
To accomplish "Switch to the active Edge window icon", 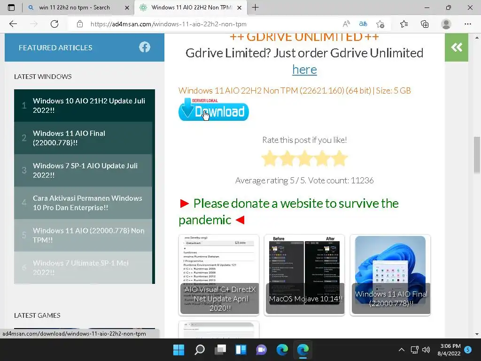I will [x=303, y=350].
